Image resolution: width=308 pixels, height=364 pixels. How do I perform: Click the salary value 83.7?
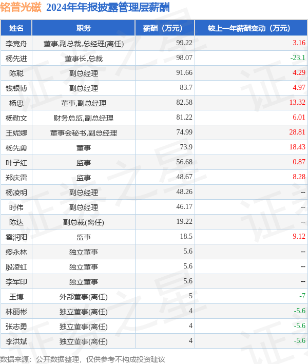186,87
